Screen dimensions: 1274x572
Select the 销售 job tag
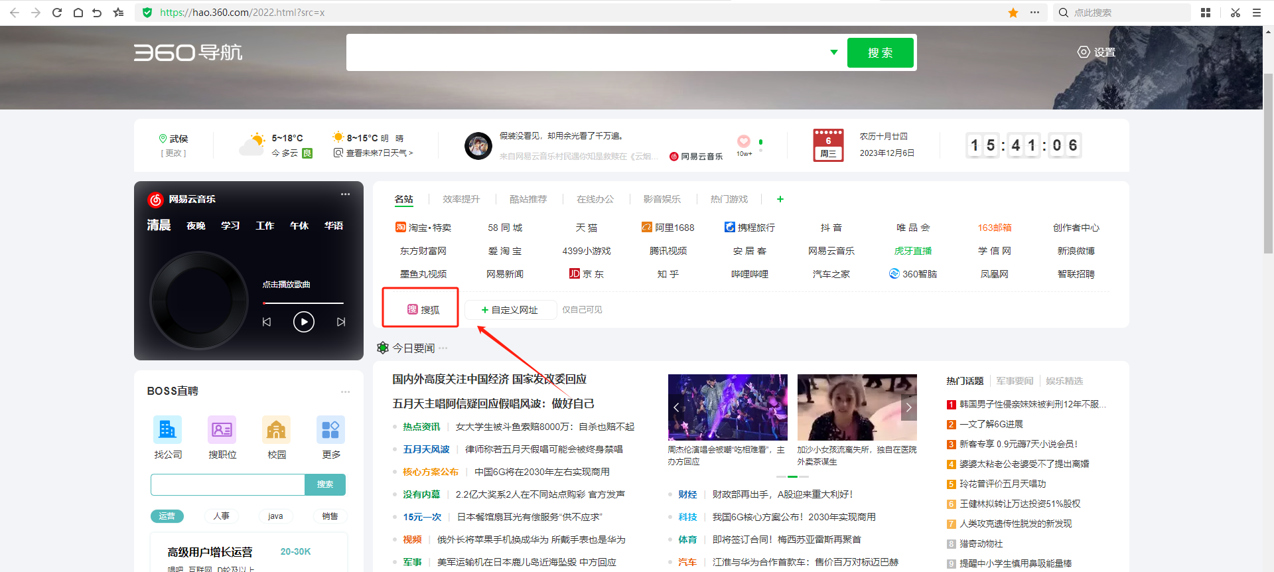pyautogui.click(x=330, y=516)
